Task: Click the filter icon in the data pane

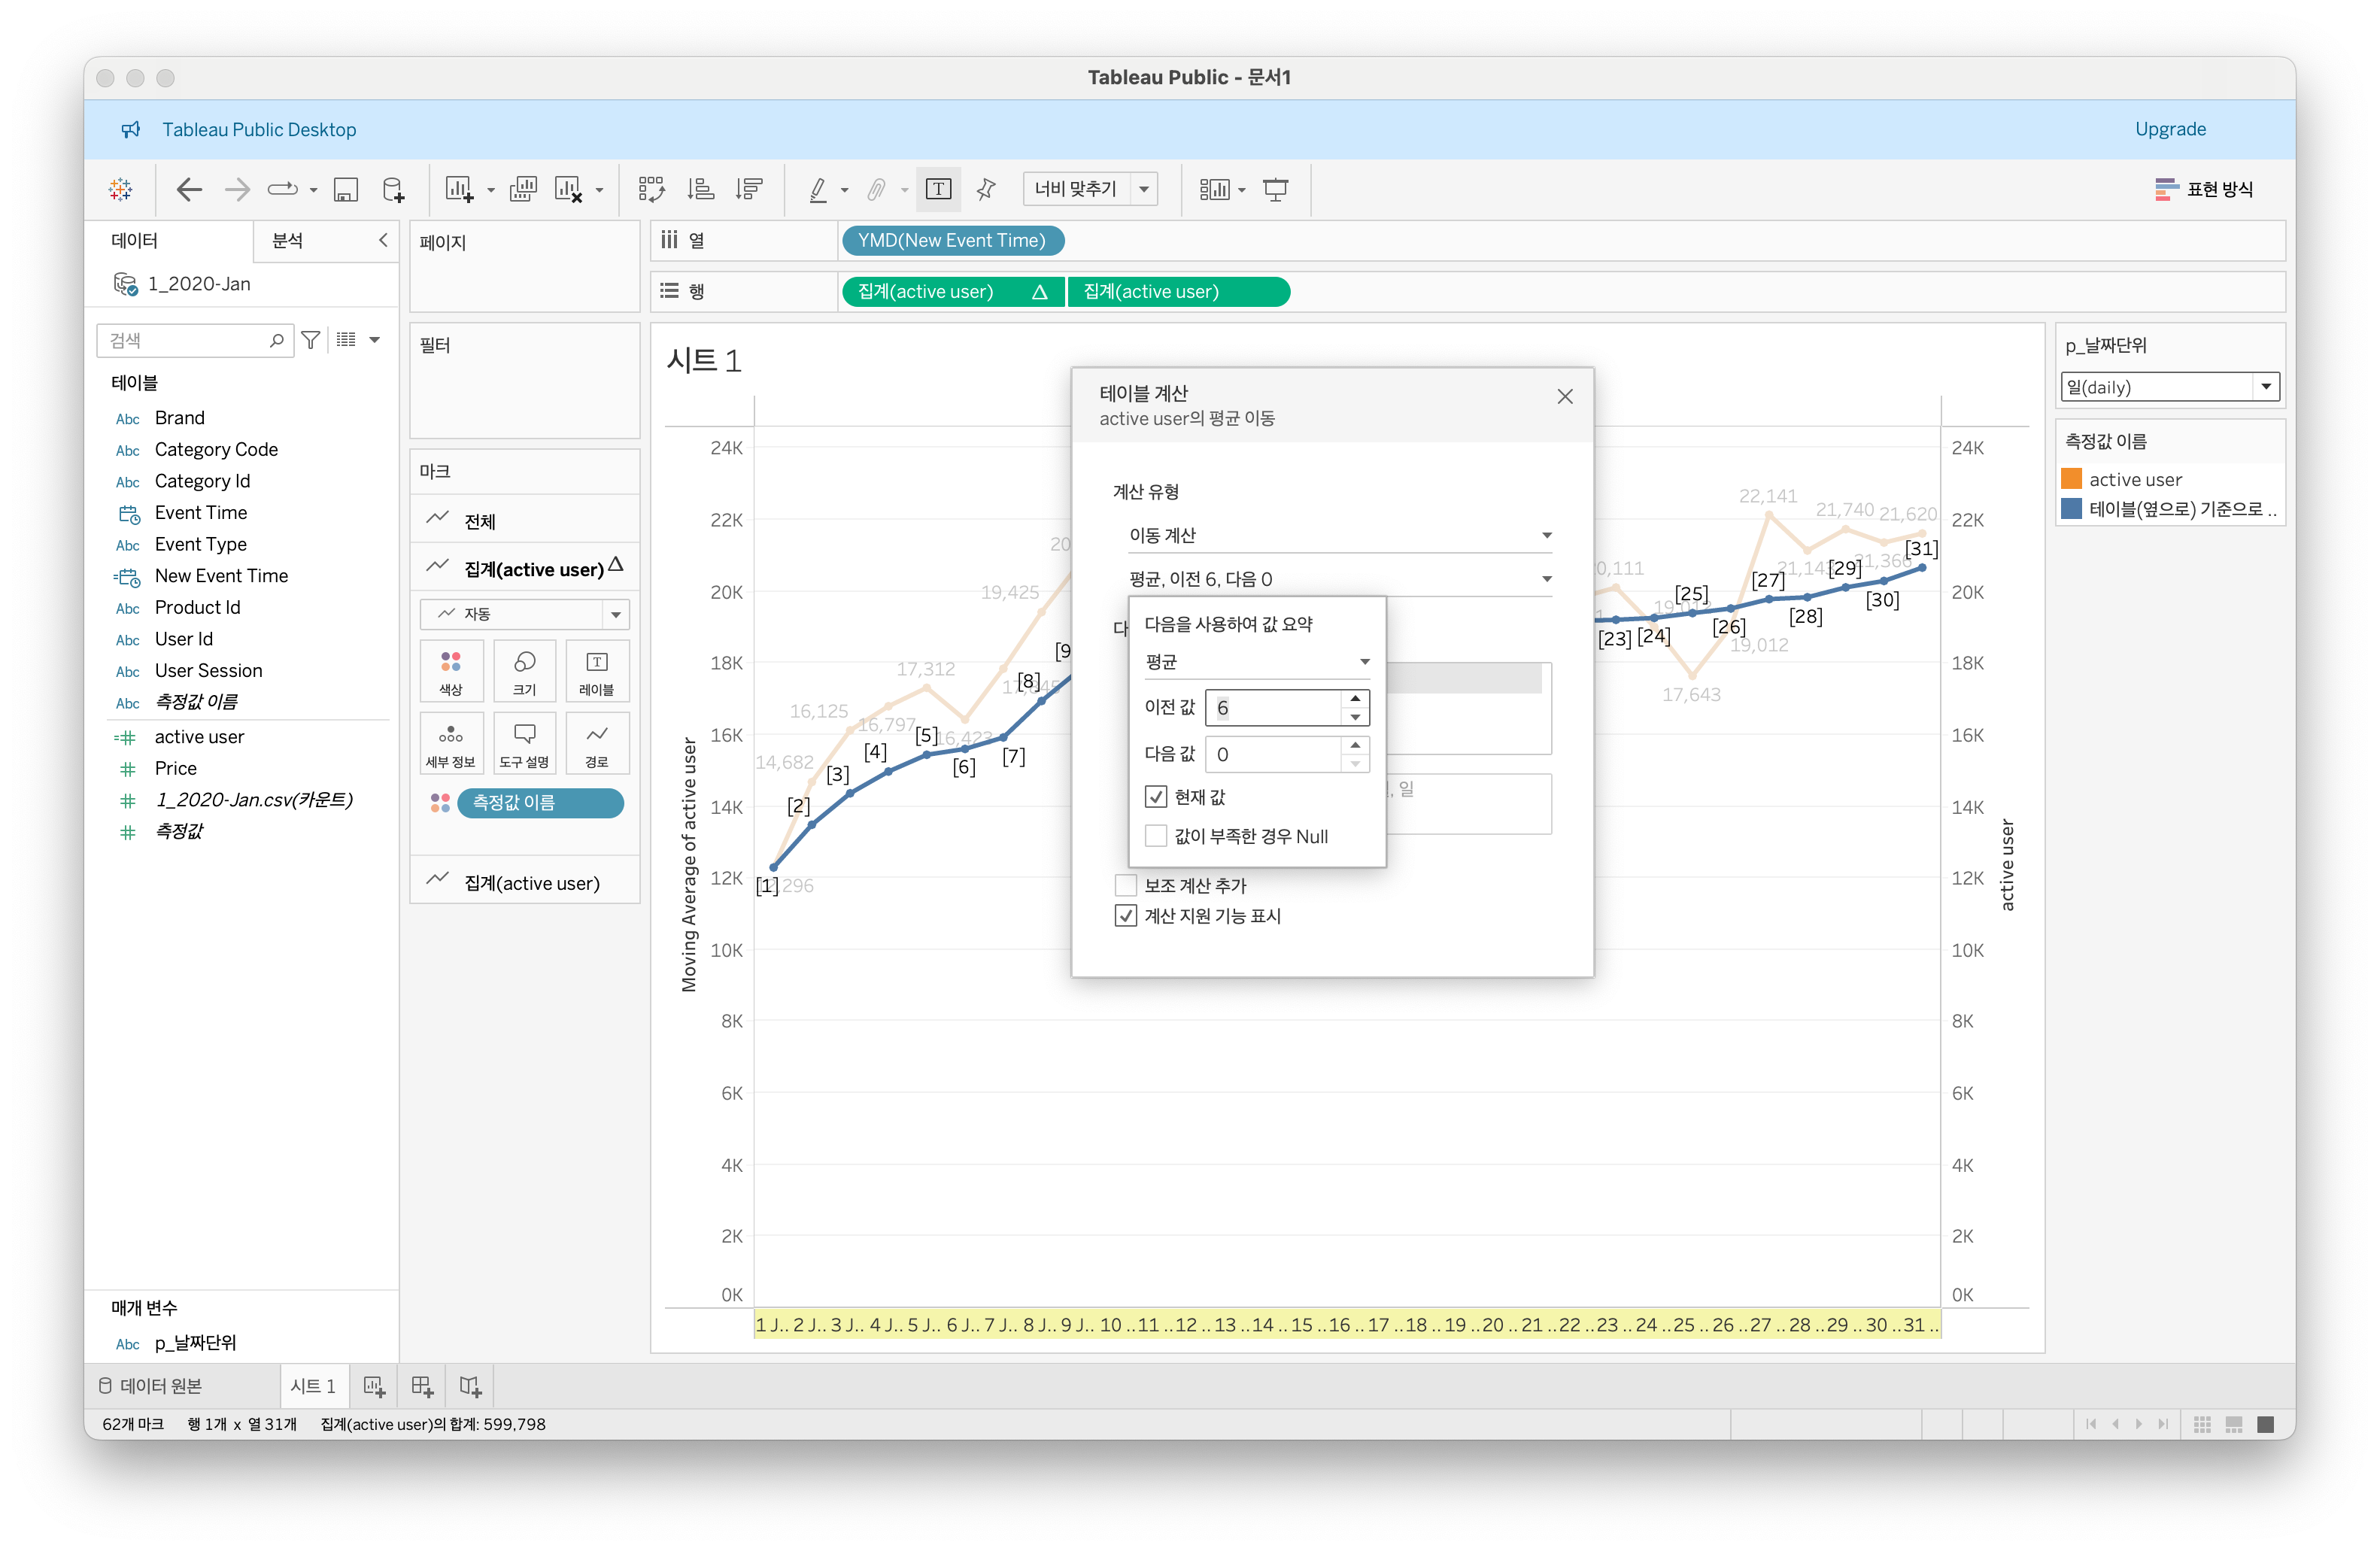Action: 311,340
